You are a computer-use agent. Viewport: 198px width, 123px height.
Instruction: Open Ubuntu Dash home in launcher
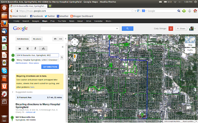(4, 8)
